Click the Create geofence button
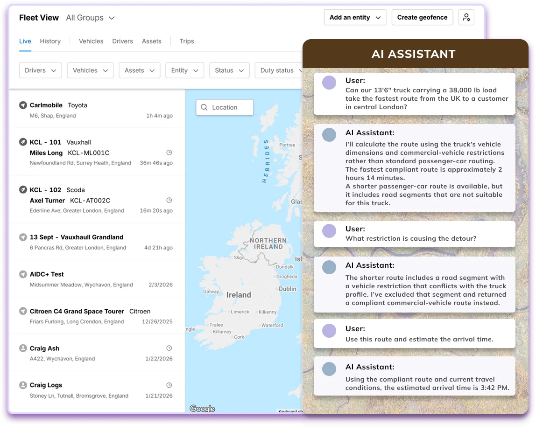Viewport: 536px width, 431px height. tap(422, 17)
